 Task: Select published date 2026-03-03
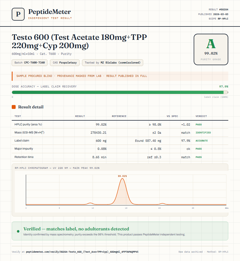(221, 14)
